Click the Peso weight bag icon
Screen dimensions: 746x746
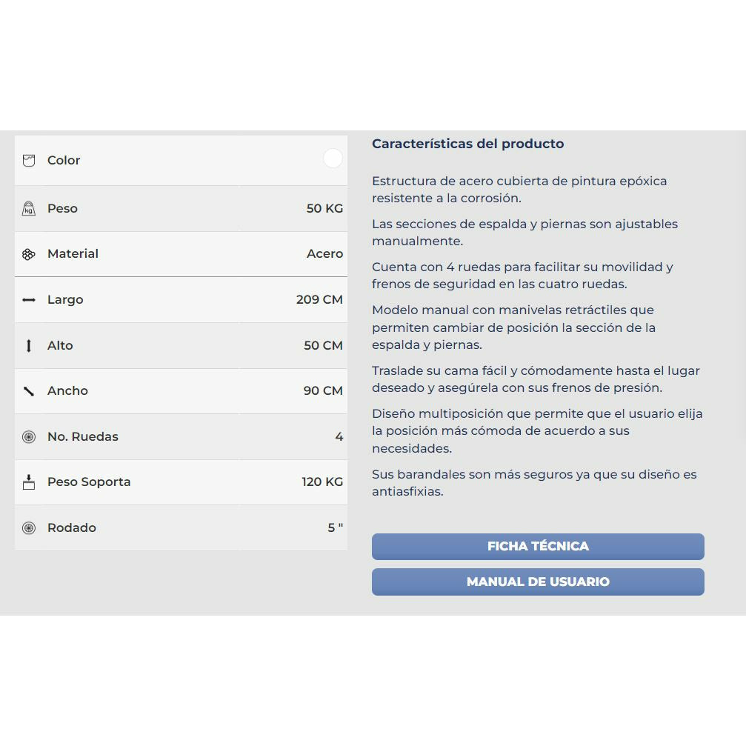click(29, 208)
